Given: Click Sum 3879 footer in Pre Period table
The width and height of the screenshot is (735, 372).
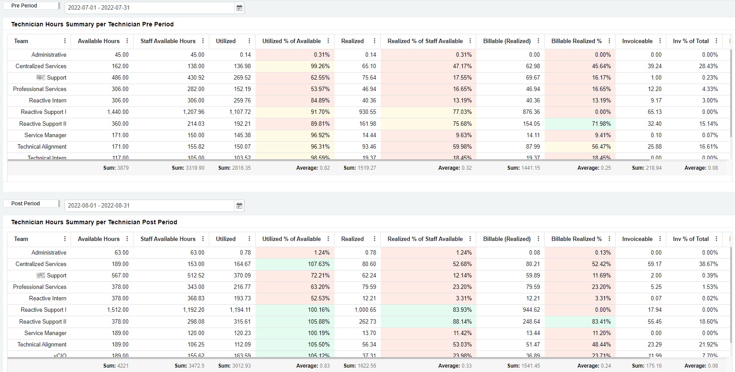Looking at the screenshot, I should click(x=116, y=168).
